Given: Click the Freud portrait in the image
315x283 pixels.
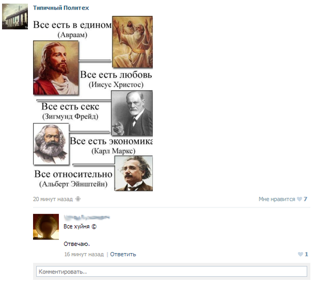Looking at the screenshot, I should tap(132, 113).
